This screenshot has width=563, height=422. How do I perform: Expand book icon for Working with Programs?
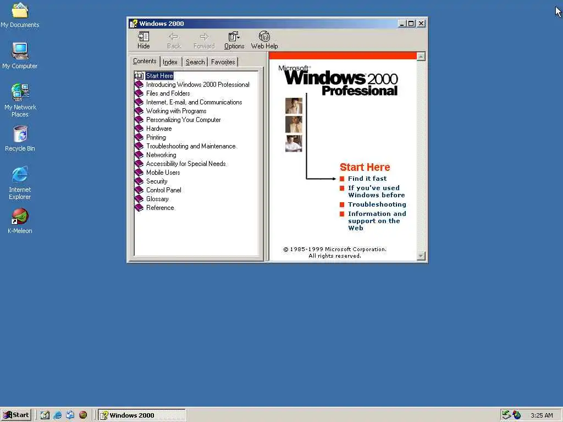[139, 111]
